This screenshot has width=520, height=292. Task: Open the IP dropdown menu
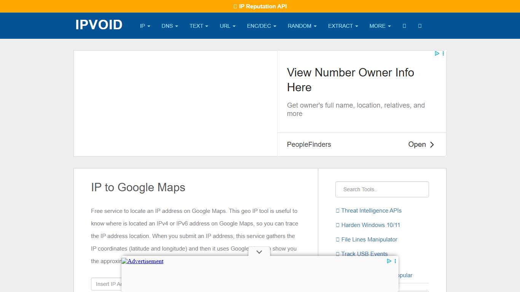[x=145, y=26]
